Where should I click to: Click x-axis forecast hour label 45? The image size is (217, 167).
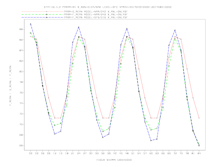click(121, 153)
